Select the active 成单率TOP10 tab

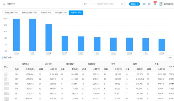(x=76, y=13)
